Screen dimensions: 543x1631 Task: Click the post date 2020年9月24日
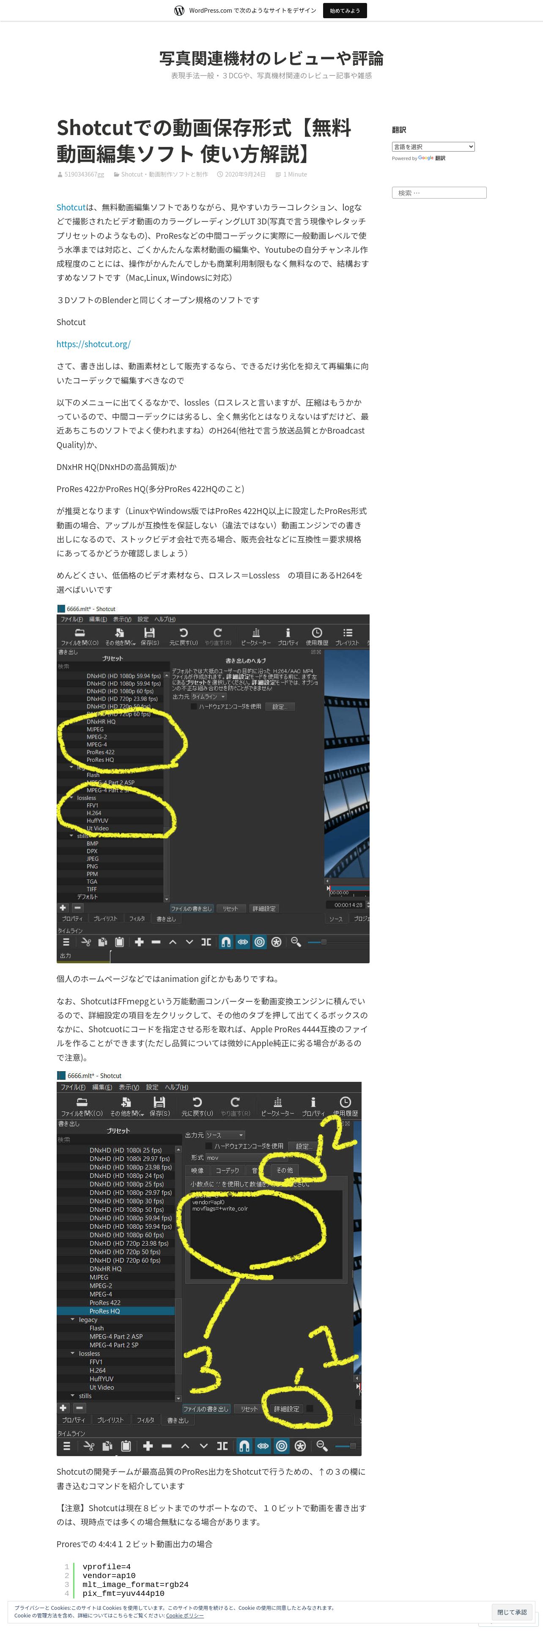tap(245, 174)
